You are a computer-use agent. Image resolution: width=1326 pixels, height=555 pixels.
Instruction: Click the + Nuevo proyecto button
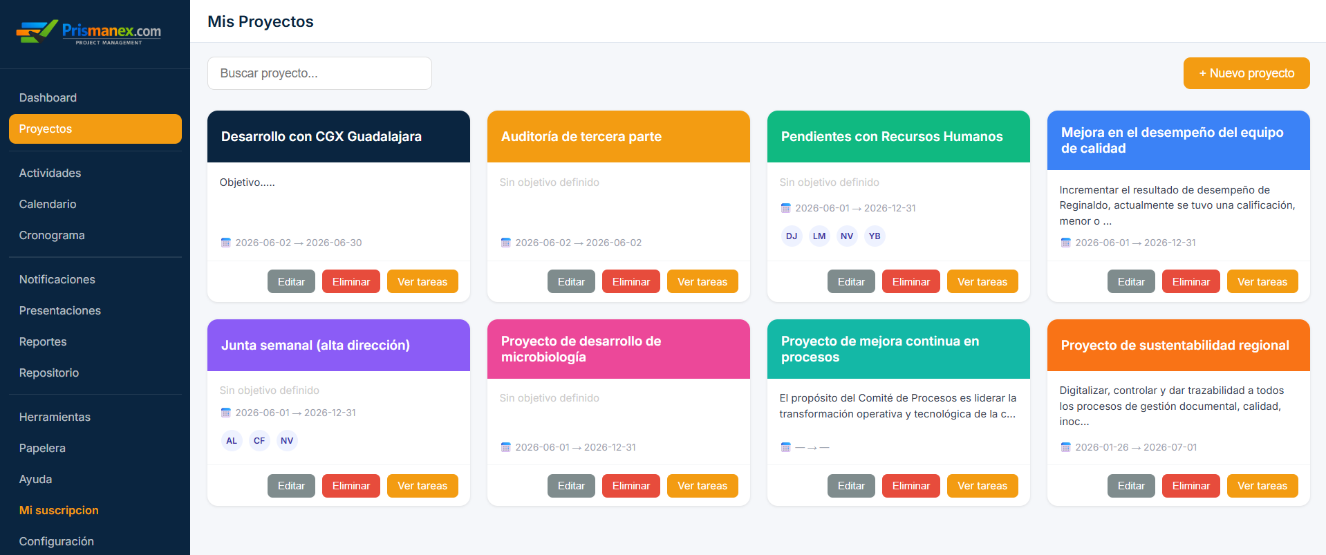click(x=1246, y=73)
